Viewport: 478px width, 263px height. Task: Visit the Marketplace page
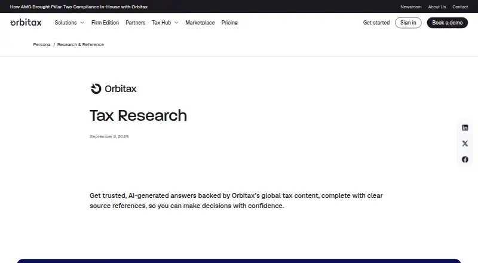pyautogui.click(x=200, y=23)
